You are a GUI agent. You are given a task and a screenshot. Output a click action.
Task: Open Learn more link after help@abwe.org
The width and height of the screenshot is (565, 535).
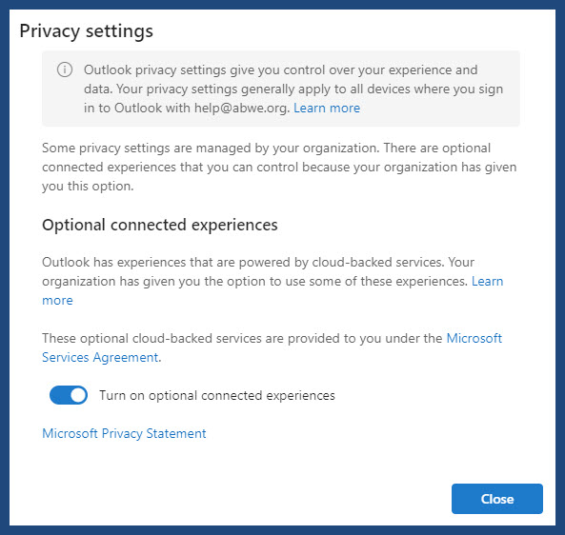[x=327, y=108]
